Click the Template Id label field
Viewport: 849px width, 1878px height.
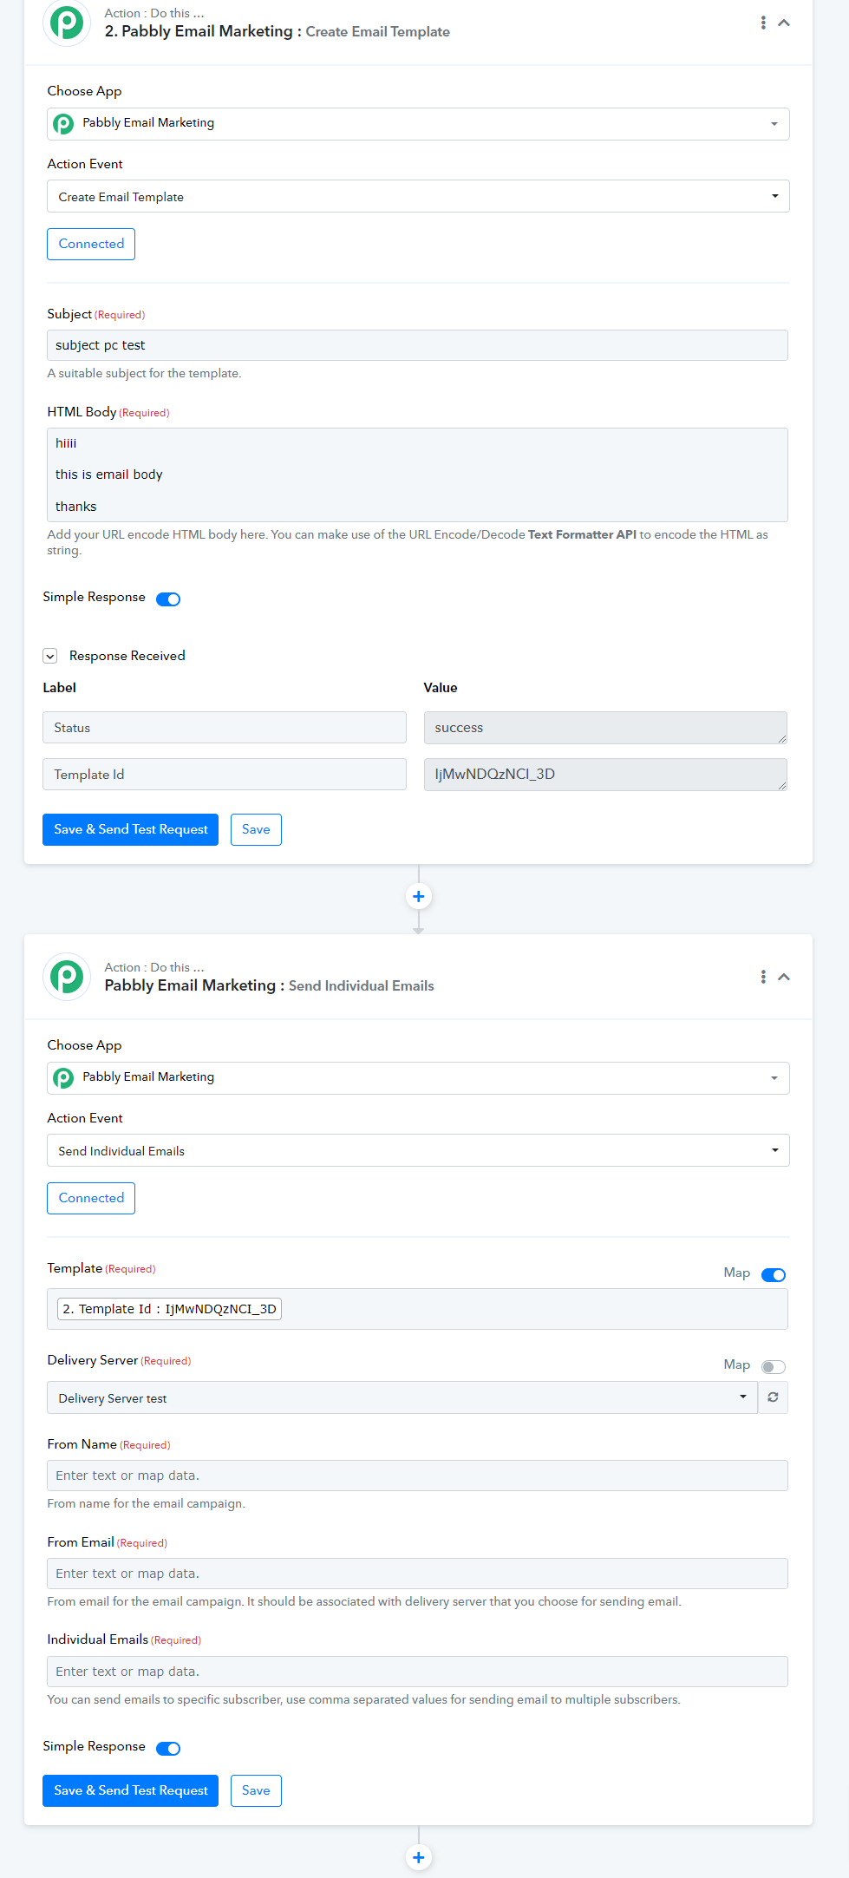pyautogui.click(x=225, y=775)
